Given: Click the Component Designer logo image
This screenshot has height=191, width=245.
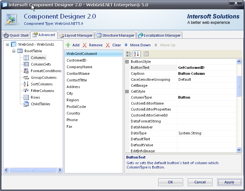Looking at the screenshot, I should (12, 19).
